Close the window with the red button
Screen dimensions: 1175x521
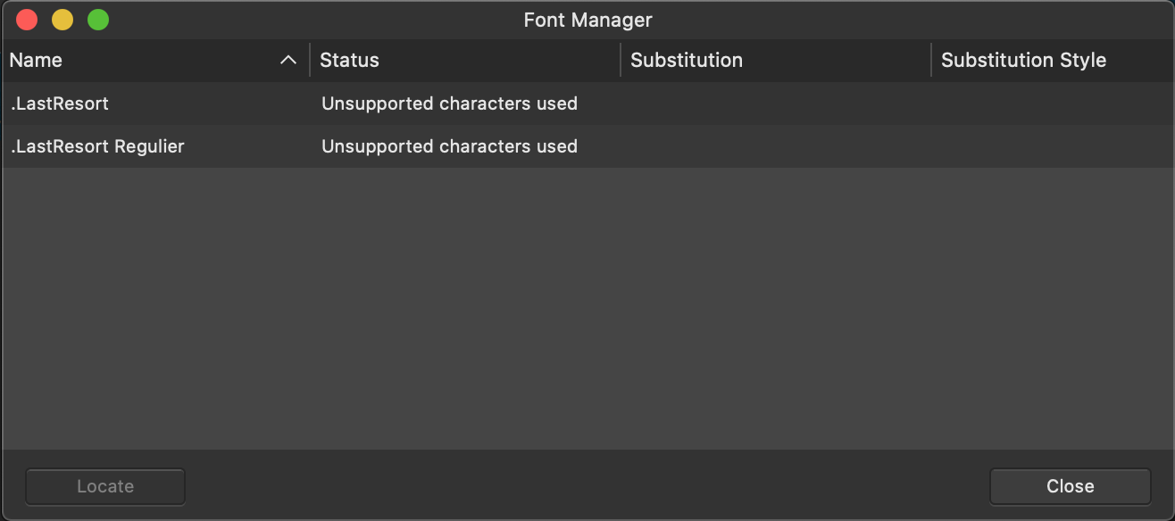(x=27, y=20)
